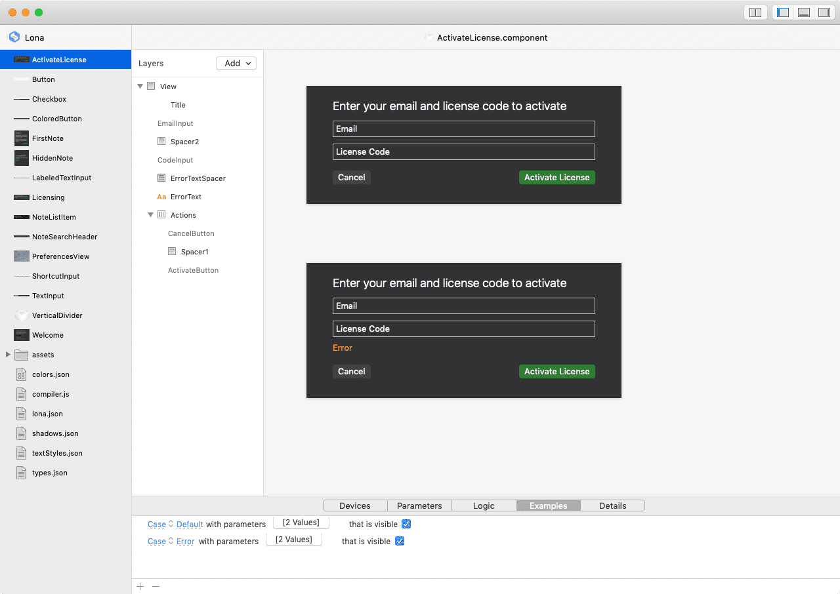This screenshot has height=594, width=840.
Task: Click License Code field in the top preview
Action: pyautogui.click(x=464, y=151)
